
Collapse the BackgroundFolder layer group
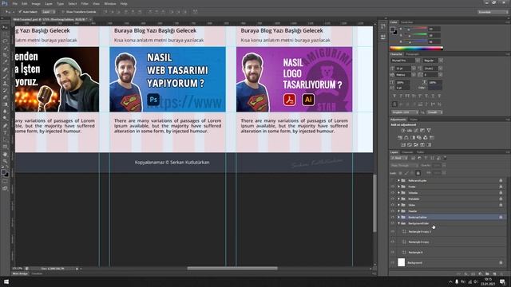[398, 223]
